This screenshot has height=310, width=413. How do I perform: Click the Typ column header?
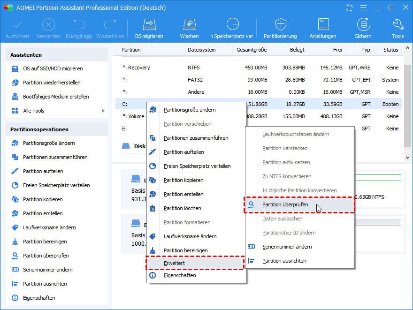pyautogui.click(x=366, y=50)
